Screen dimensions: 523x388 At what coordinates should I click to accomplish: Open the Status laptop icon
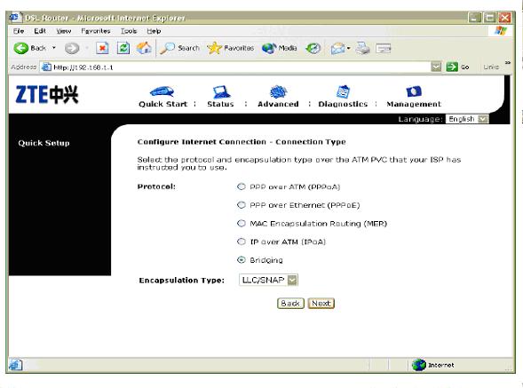click(x=221, y=91)
